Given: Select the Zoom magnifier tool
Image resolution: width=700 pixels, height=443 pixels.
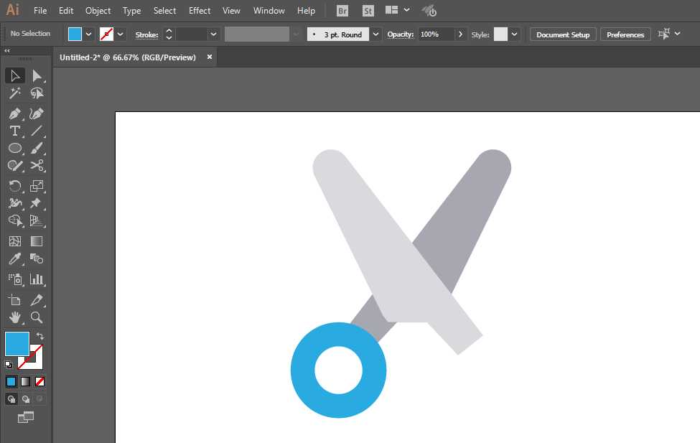Looking at the screenshot, I should (x=37, y=317).
